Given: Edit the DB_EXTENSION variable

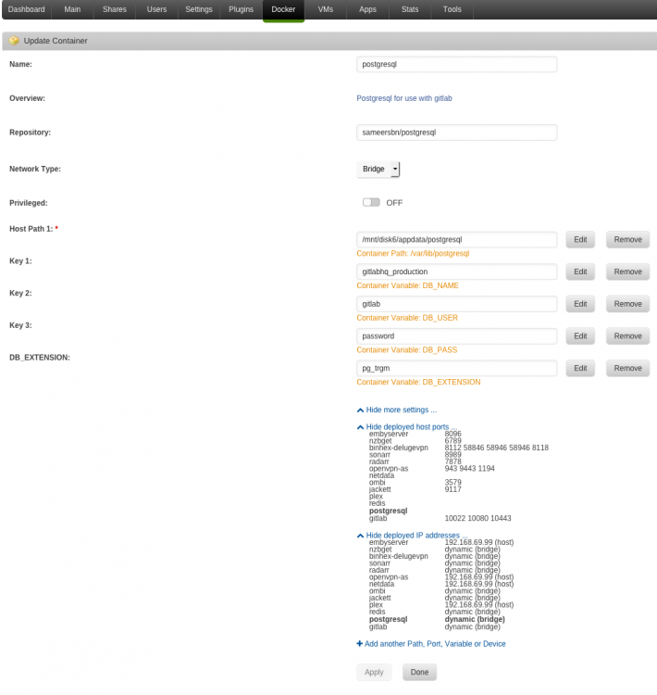Looking at the screenshot, I should [580, 368].
